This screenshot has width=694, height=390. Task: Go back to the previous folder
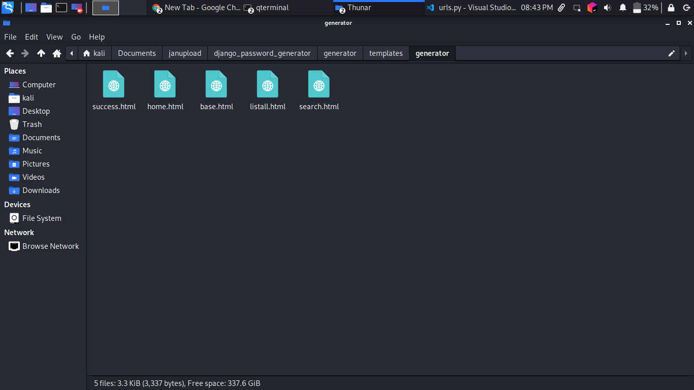(10, 53)
